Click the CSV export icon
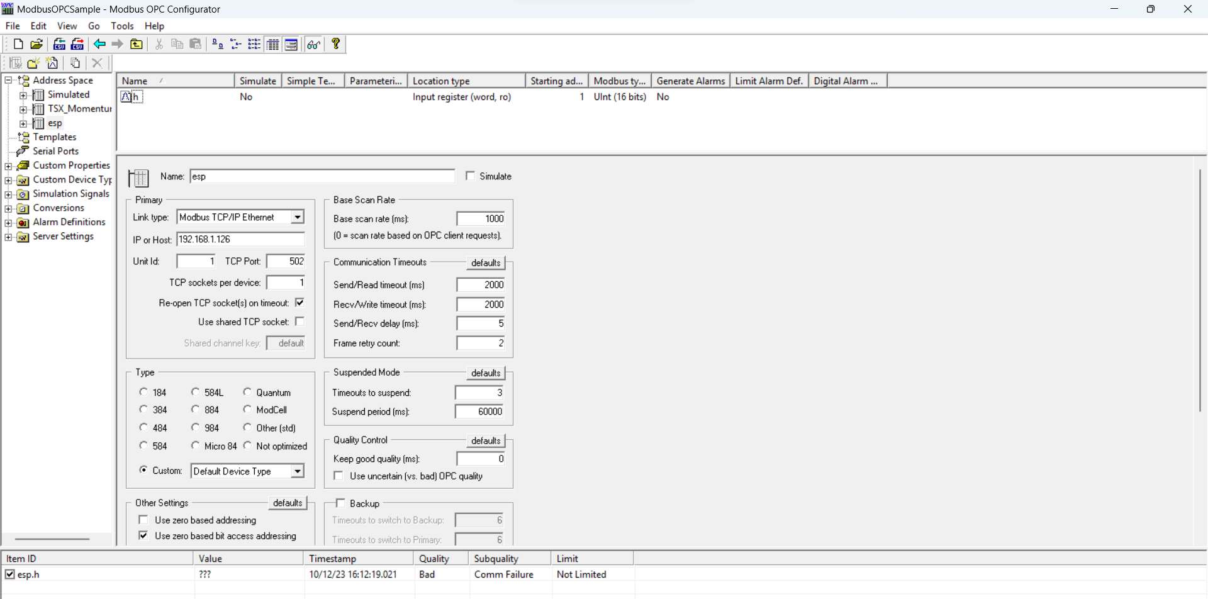1208x599 pixels. [77, 44]
